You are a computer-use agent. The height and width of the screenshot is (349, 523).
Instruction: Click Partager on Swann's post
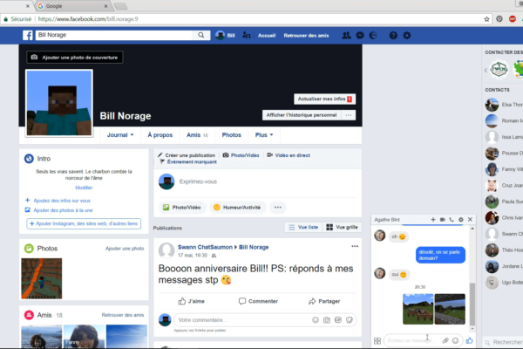coord(324,301)
